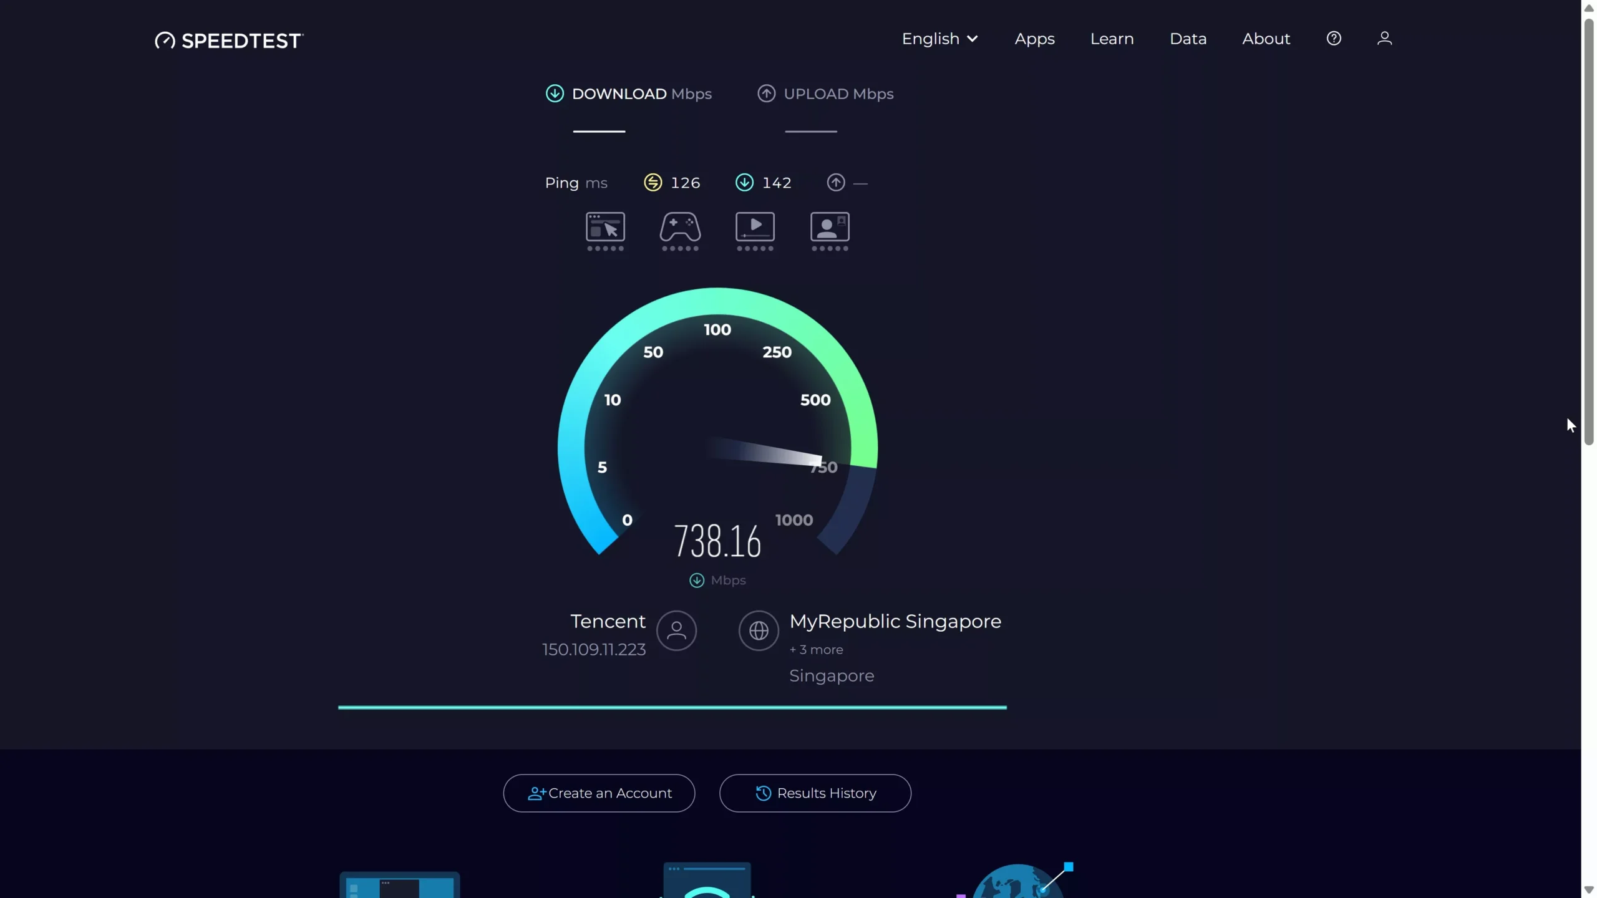Click the Create an Account button
Screen dimensions: 1597x898
598,793
